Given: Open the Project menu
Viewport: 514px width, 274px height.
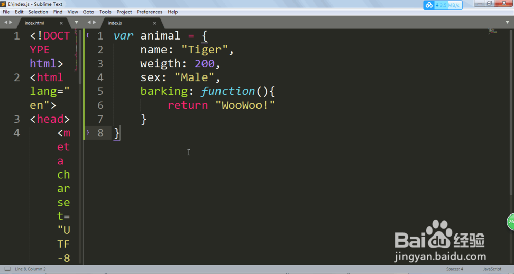Looking at the screenshot, I should click(124, 12).
